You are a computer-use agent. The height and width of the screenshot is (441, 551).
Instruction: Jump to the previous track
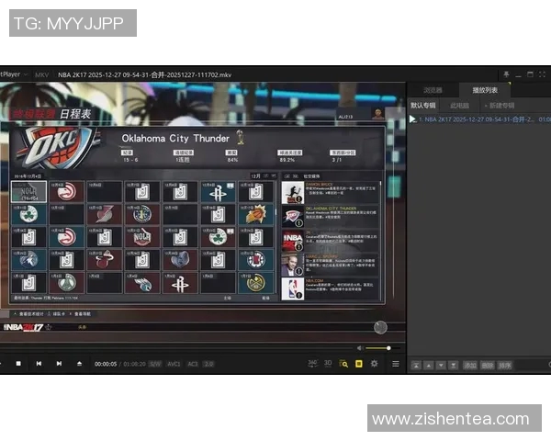[x=39, y=364]
